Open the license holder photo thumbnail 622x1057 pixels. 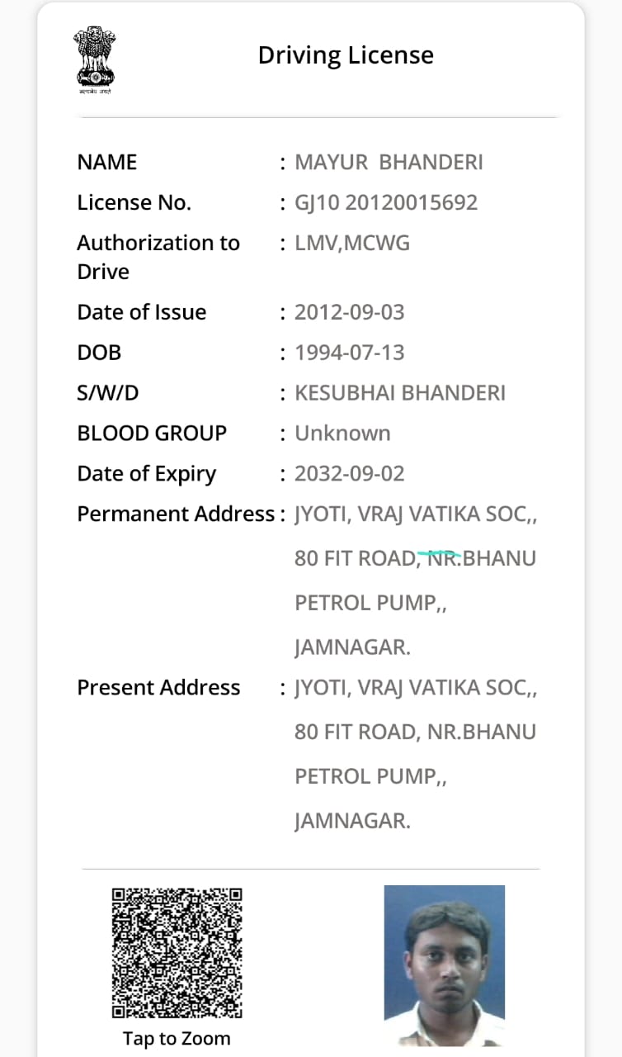444,965
